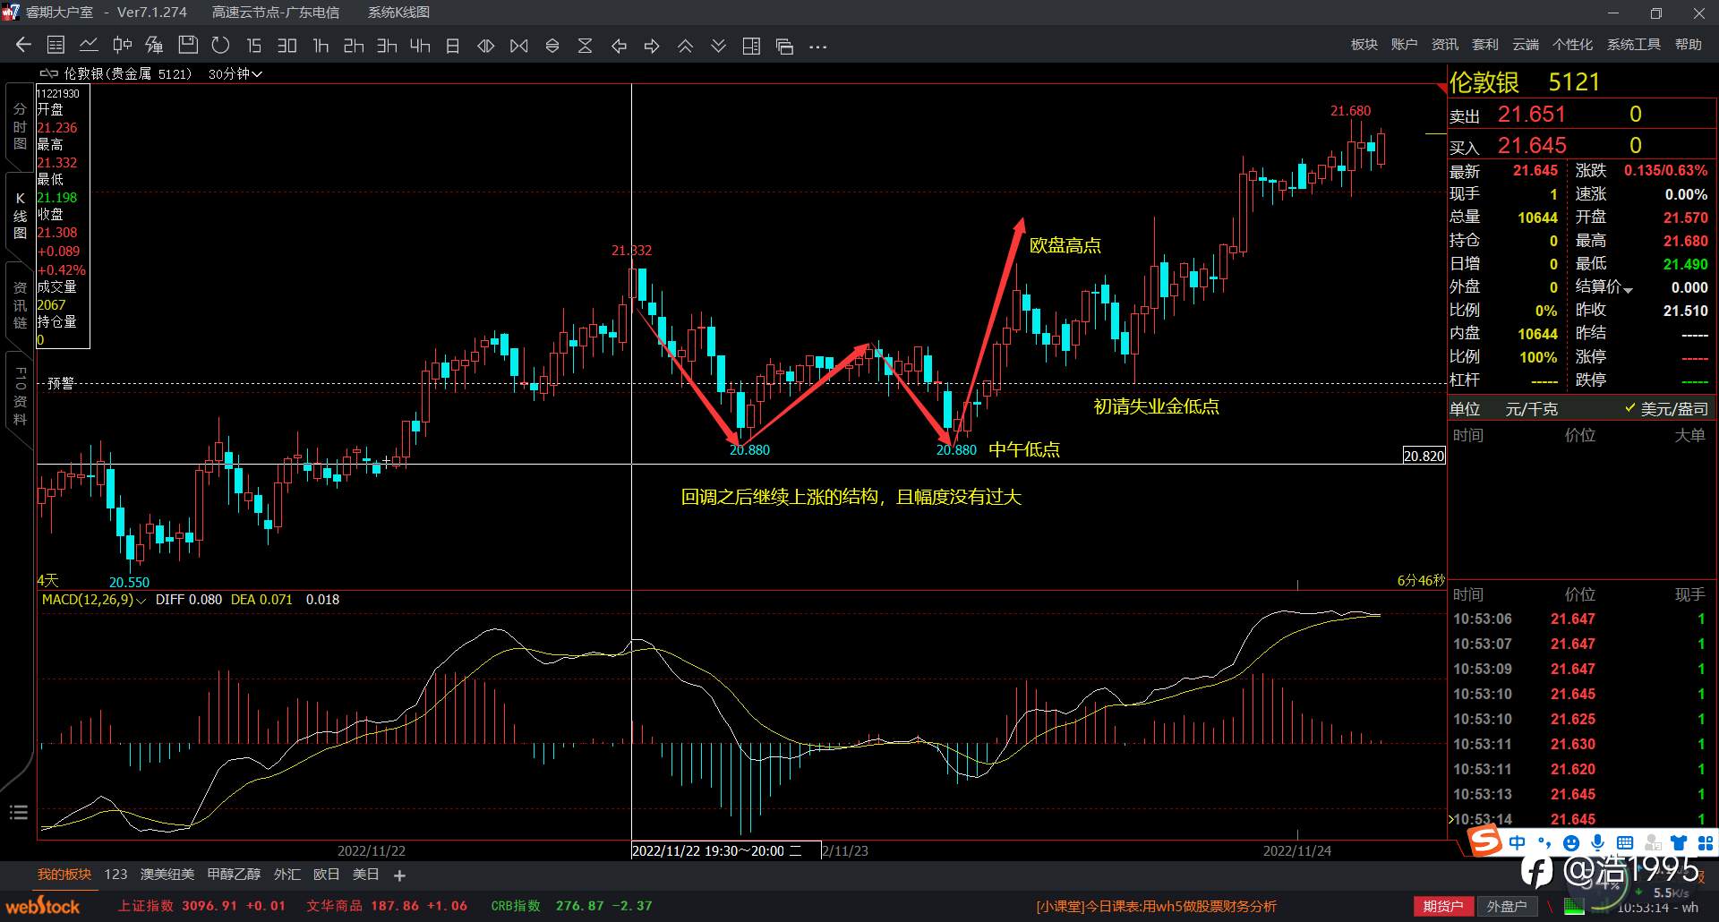Viewport: 1719px width, 922px height.
Task: Click the Sogou input 中 language toggle
Action: (x=1517, y=842)
